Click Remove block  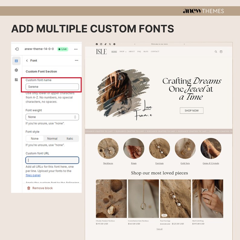(x=42, y=188)
